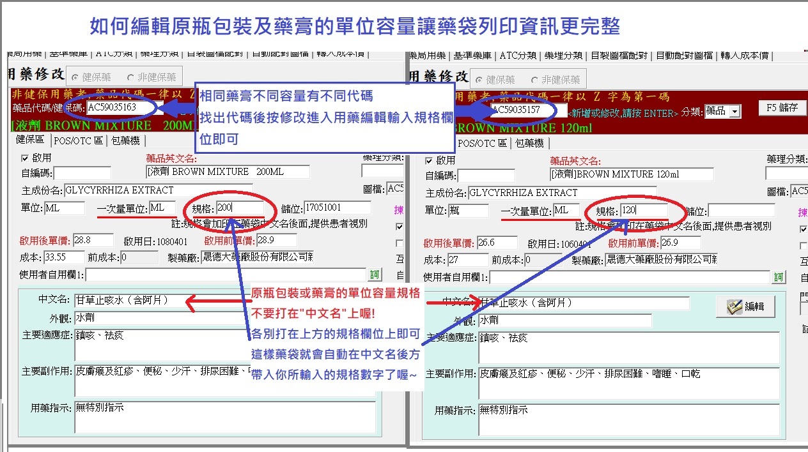This screenshot has height=452, width=808.
Task: Switch to 健保區 tab in left window
Action: pyautogui.click(x=30, y=140)
